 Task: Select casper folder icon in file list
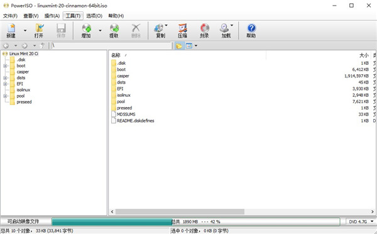tap(114, 76)
